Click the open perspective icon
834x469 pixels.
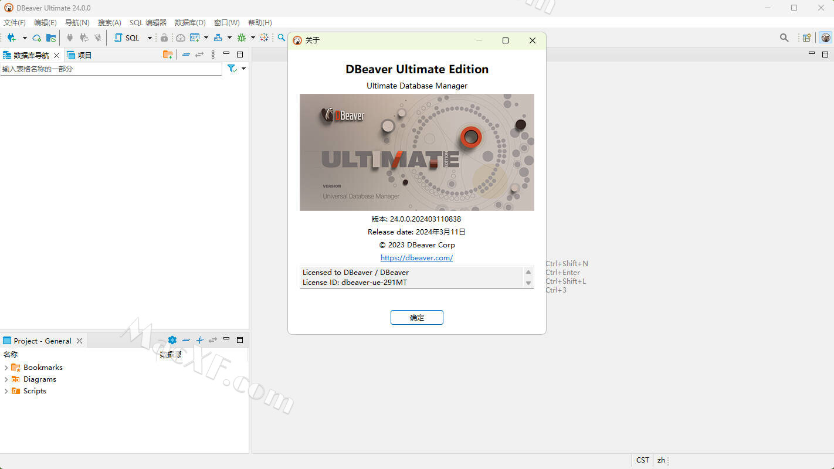807,38
